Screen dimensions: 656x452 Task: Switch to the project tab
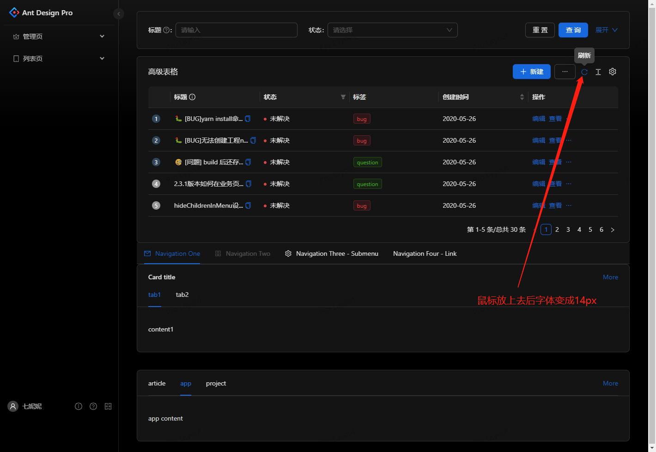(216, 383)
